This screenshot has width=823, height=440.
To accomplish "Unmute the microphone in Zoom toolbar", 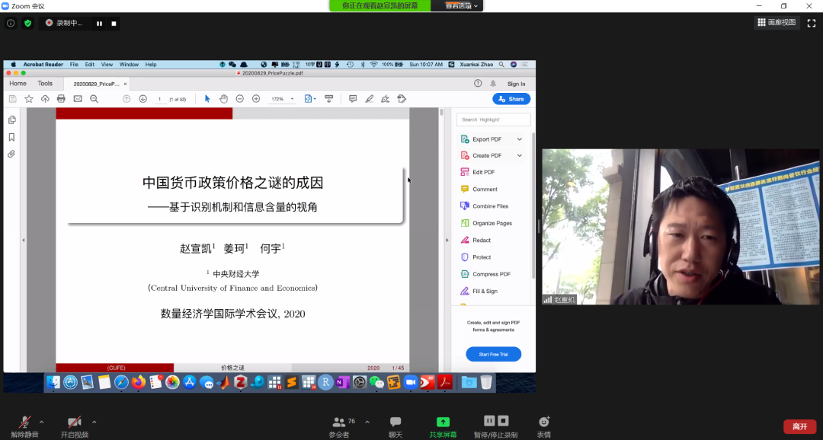I will [x=25, y=422].
